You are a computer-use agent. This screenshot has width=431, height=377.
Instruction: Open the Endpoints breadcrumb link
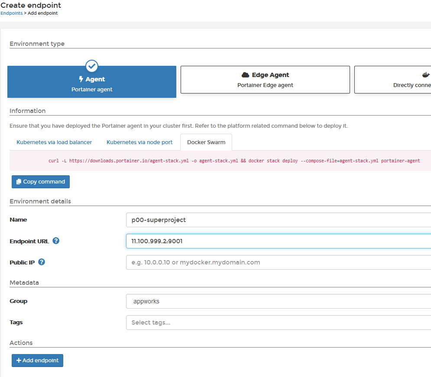[x=11, y=13]
